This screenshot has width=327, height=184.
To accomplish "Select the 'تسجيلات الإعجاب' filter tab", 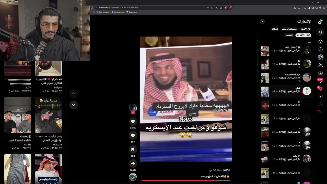I will coord(289,29).
